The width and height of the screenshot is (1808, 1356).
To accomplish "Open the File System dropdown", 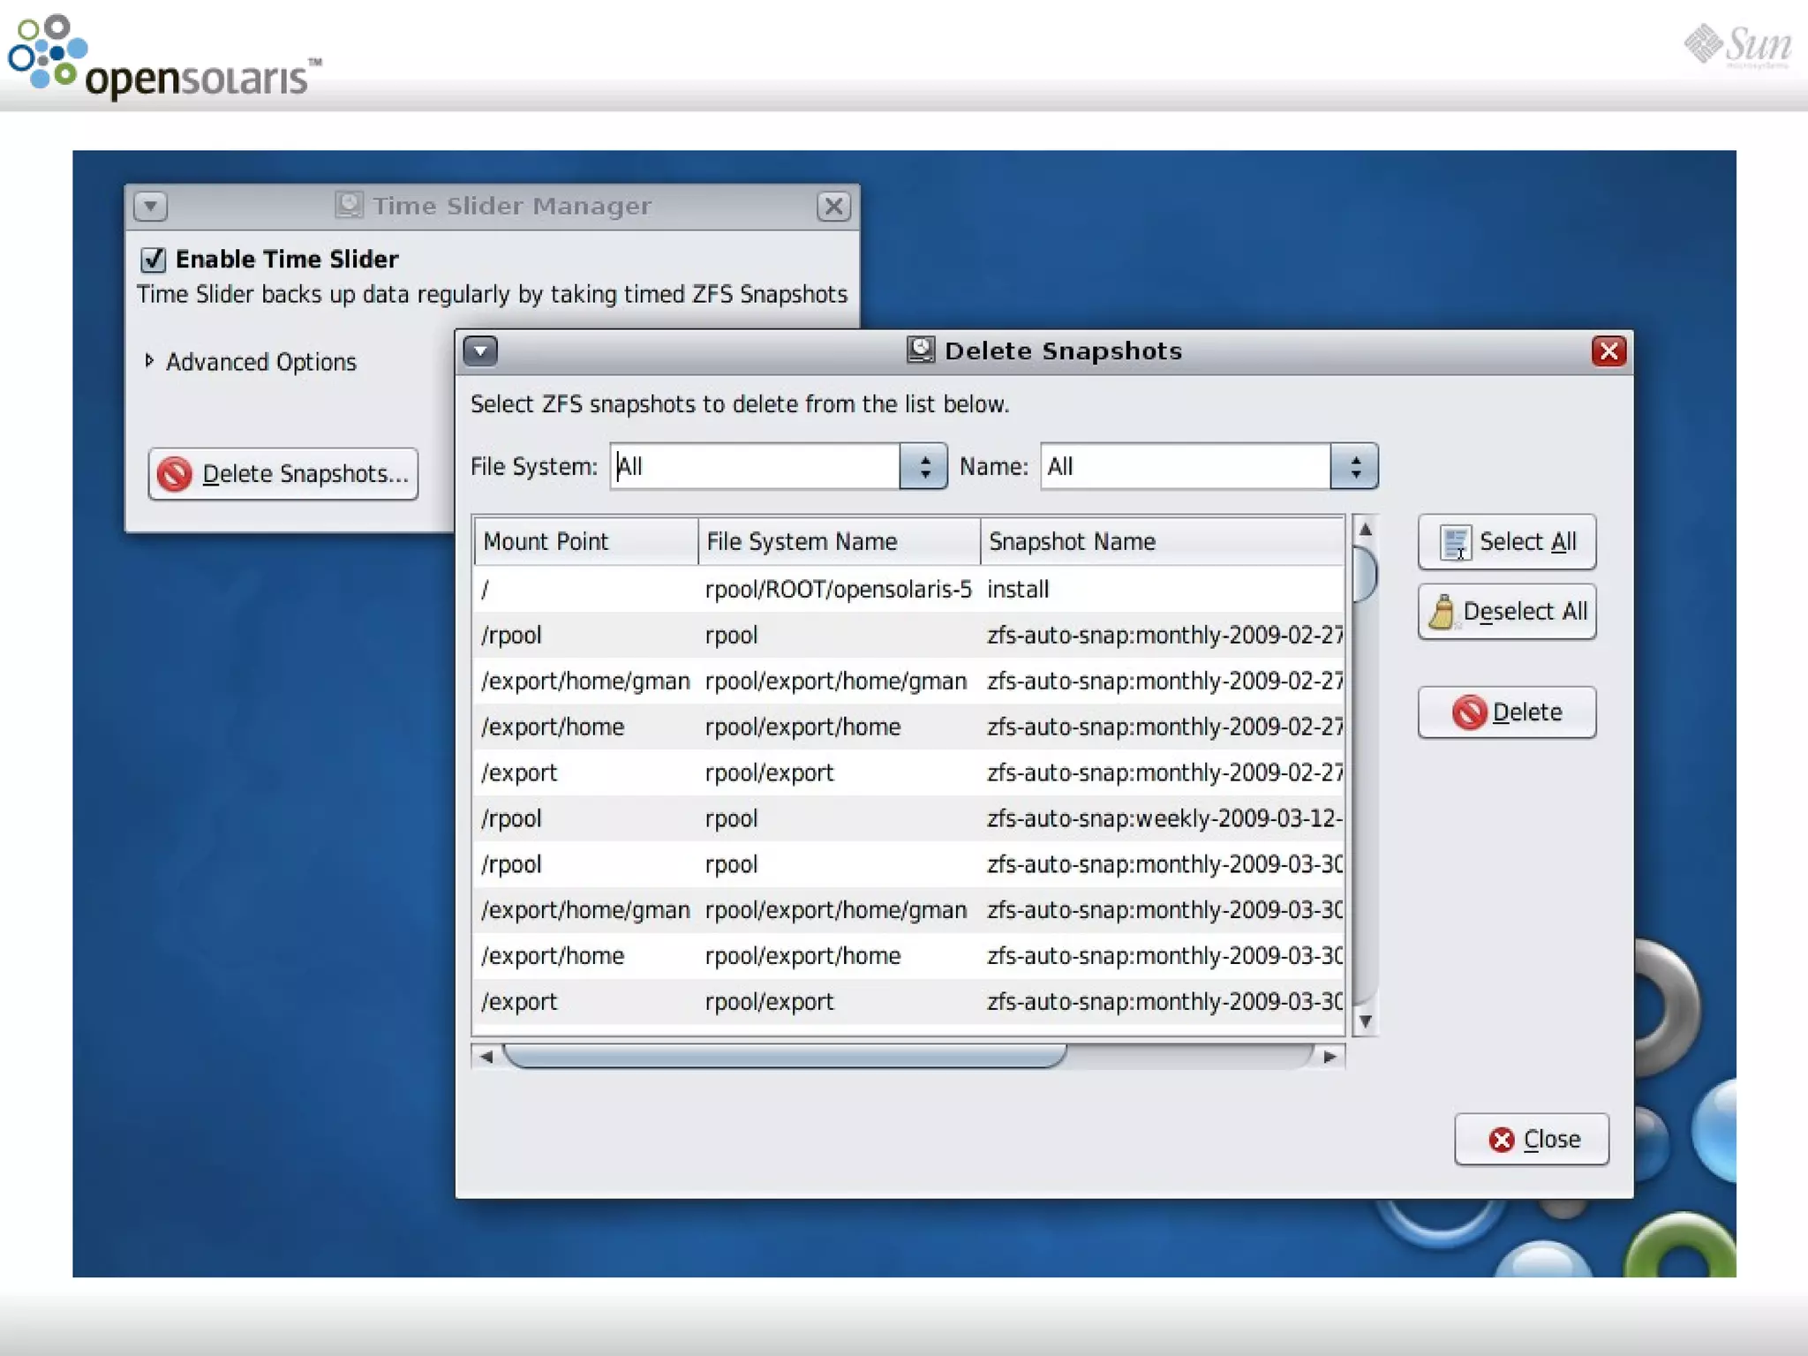I will pyautogui.click(x=923, y=466).
